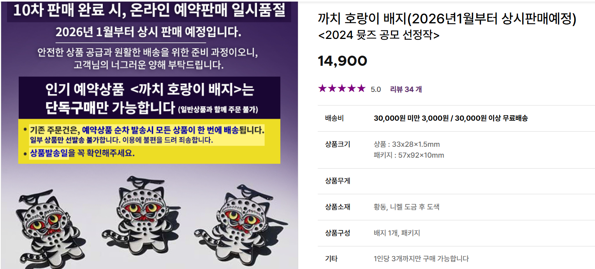Image resolution: width=595 pixels, height=269 pixels.
Task: Click the 배송비 row label
Action: (x=334, y=118)
